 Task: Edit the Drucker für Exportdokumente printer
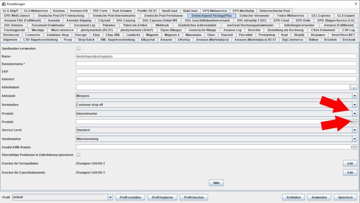click(350, 172)
